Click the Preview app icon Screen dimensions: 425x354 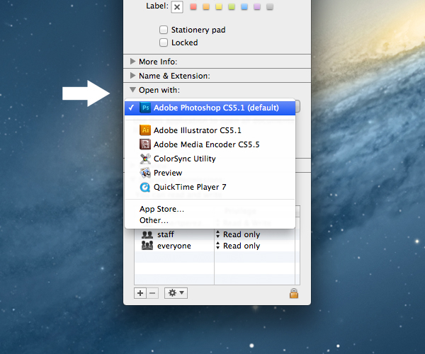[145, 173]
